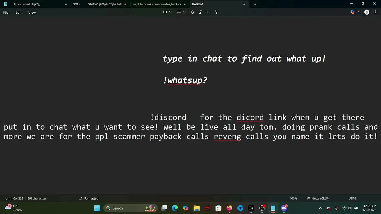Viewport: 381px width, 214px height.
Task: Clear formatting with the toolbar icon
Action: click(216, 12)
